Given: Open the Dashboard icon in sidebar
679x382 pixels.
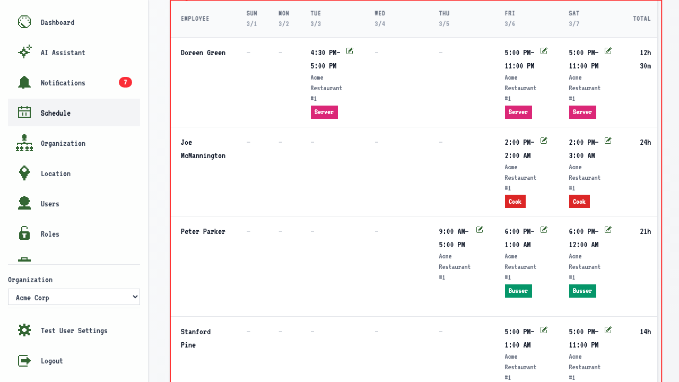Looking at the screenshot, I should point(24,22).
